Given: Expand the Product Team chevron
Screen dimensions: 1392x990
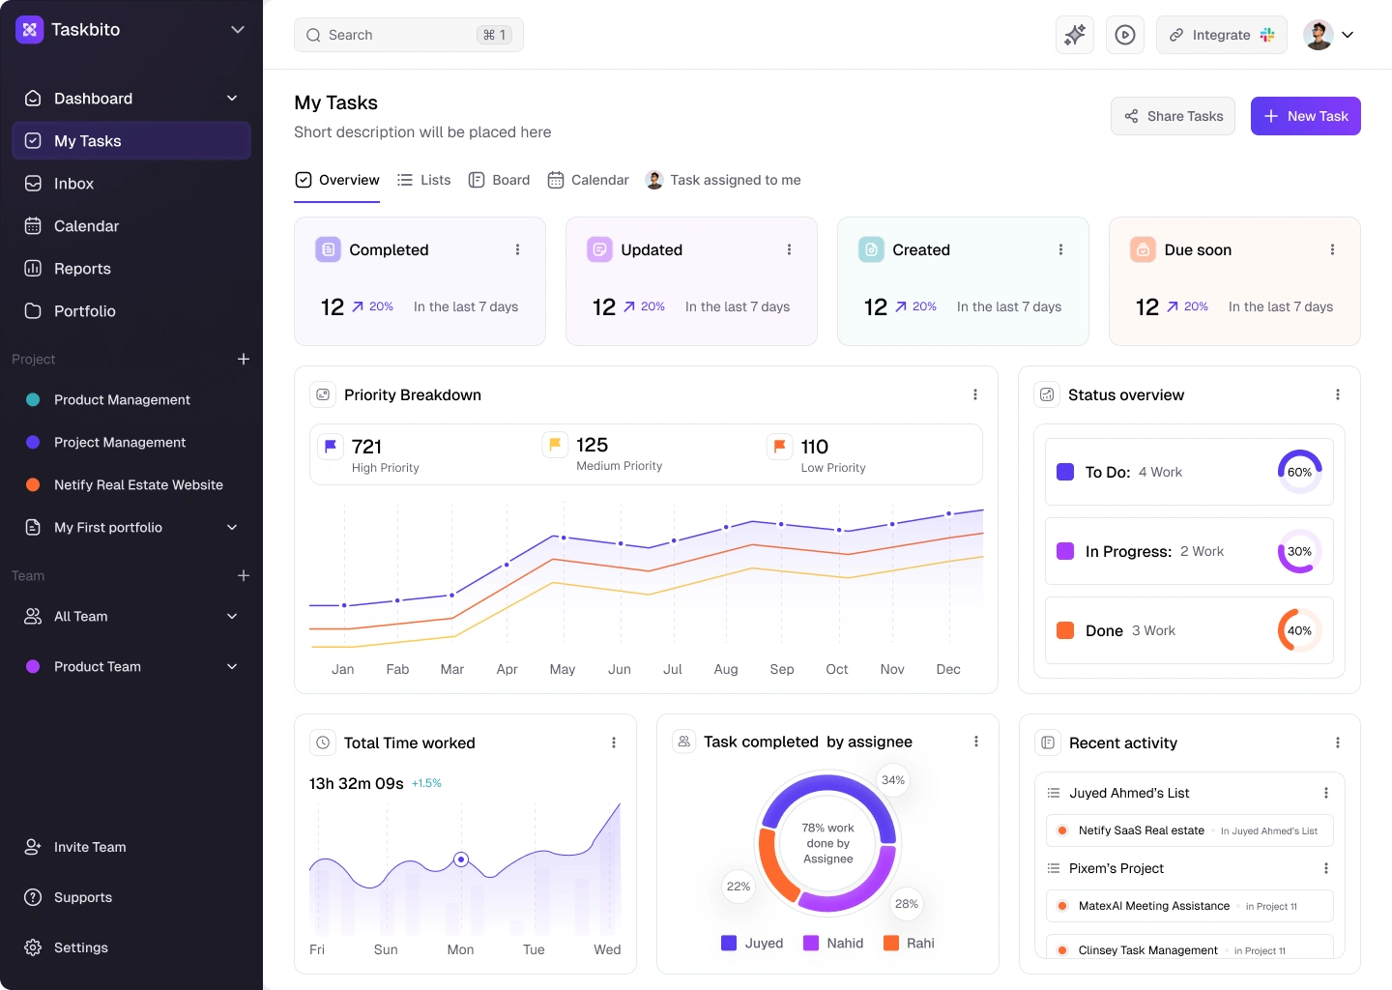Looking at the screenshot, I should pyautogui.click(x=232, y=666).
